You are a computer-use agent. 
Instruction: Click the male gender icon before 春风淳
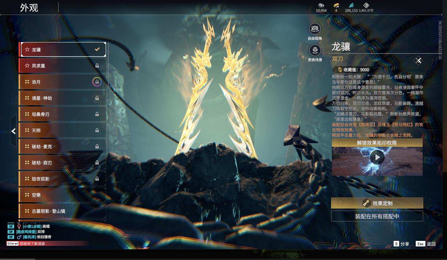coord(19,237)
